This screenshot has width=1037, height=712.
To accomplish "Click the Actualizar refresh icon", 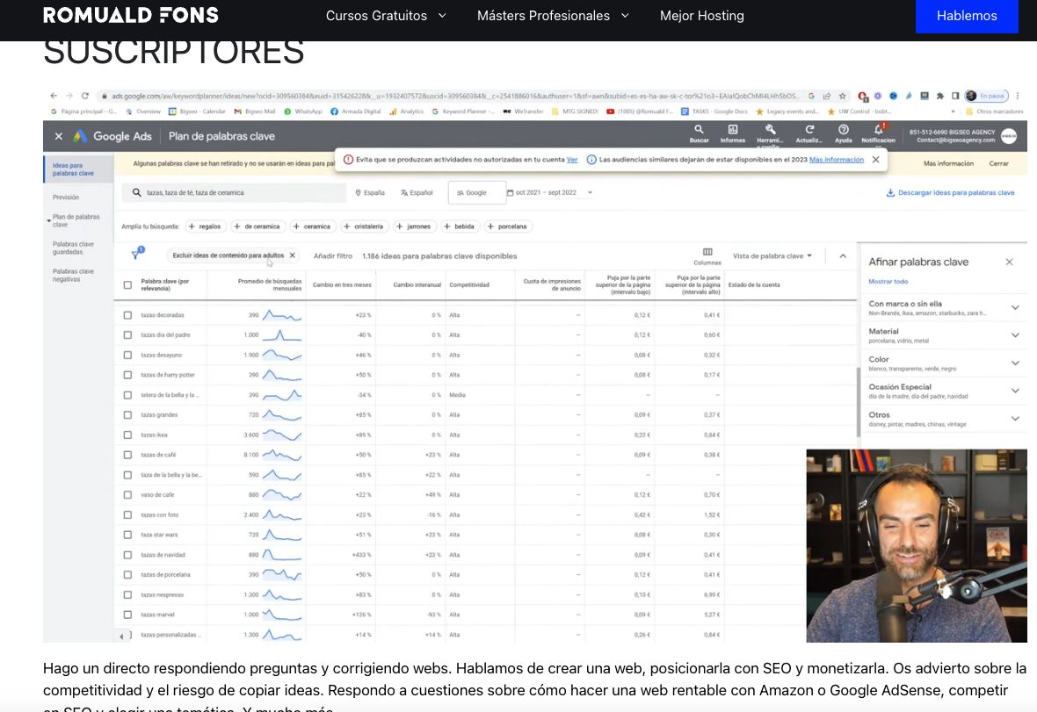I will tap(809, 130).
